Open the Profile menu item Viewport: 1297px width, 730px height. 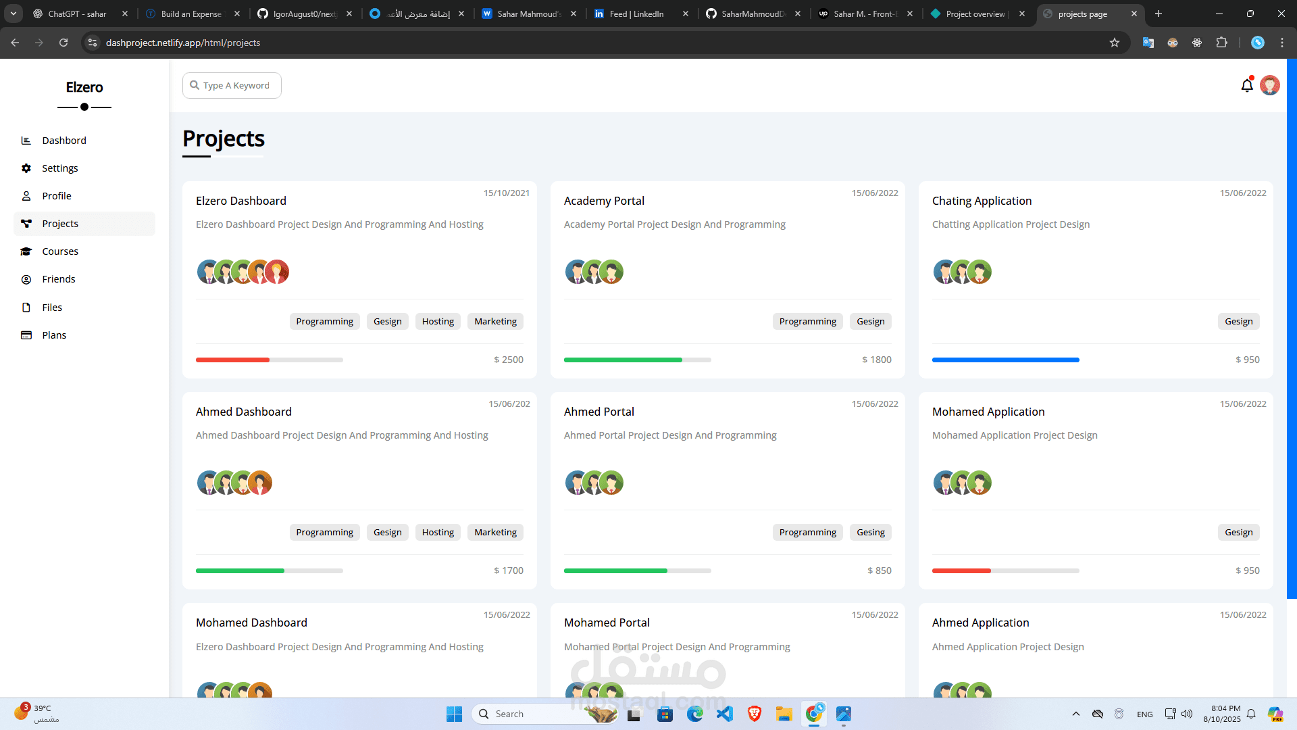coord(57,196)
